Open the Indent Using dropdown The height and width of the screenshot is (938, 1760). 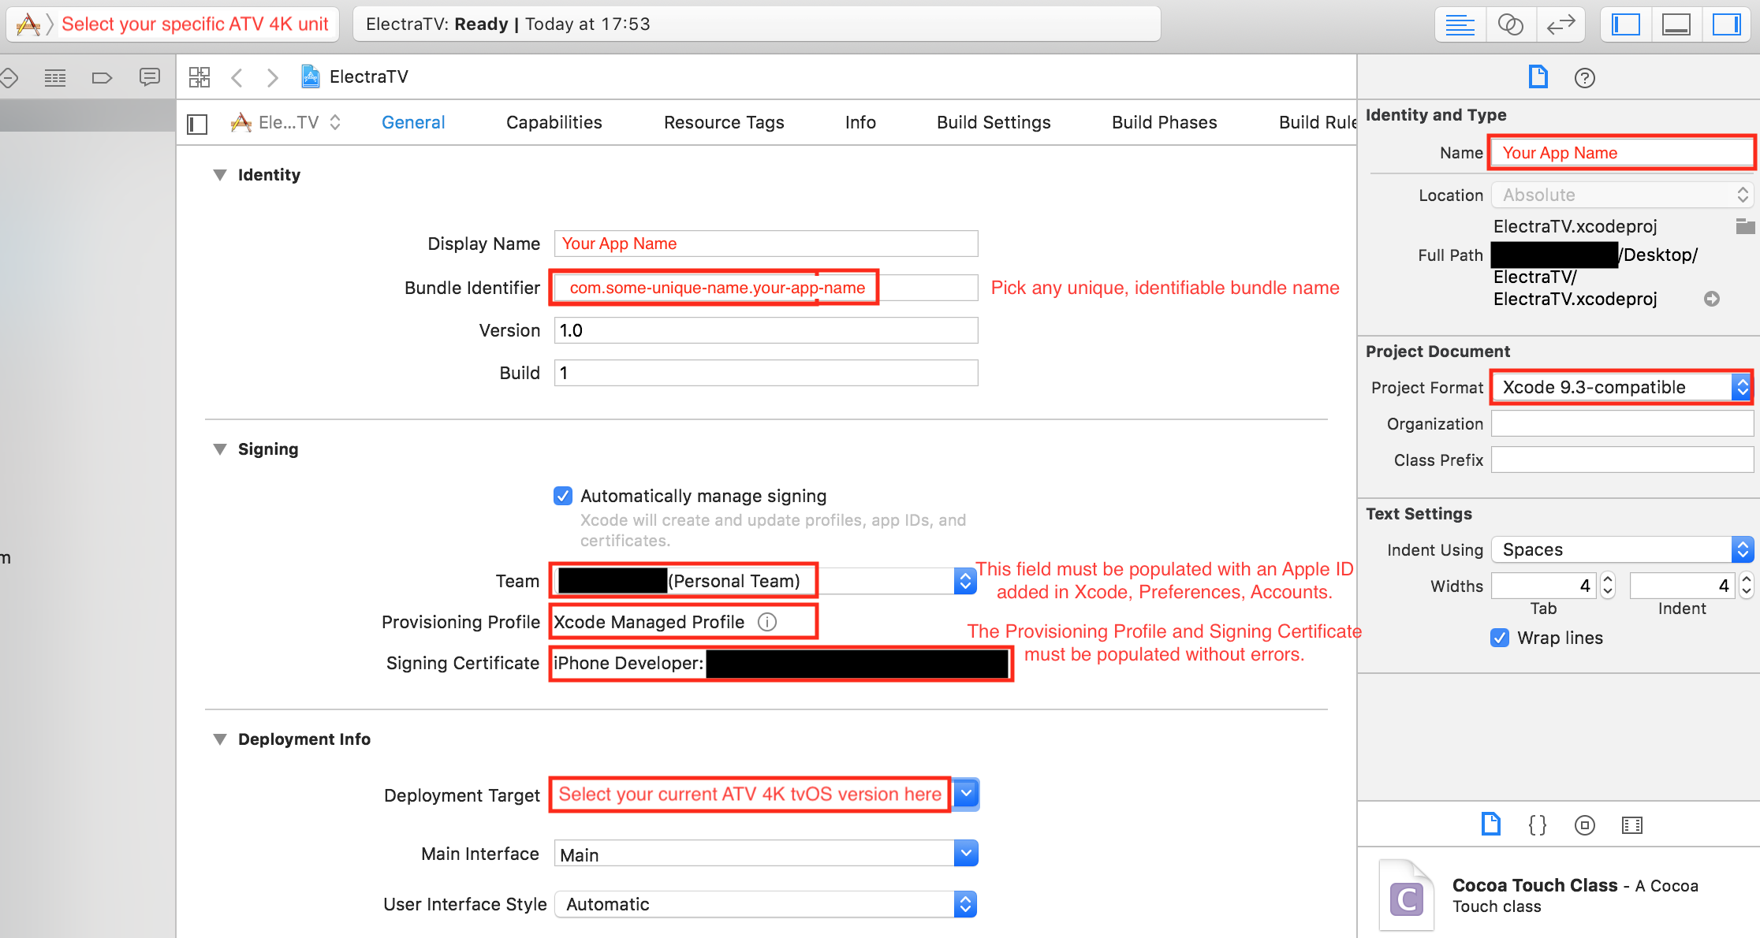coord(1622,549)
